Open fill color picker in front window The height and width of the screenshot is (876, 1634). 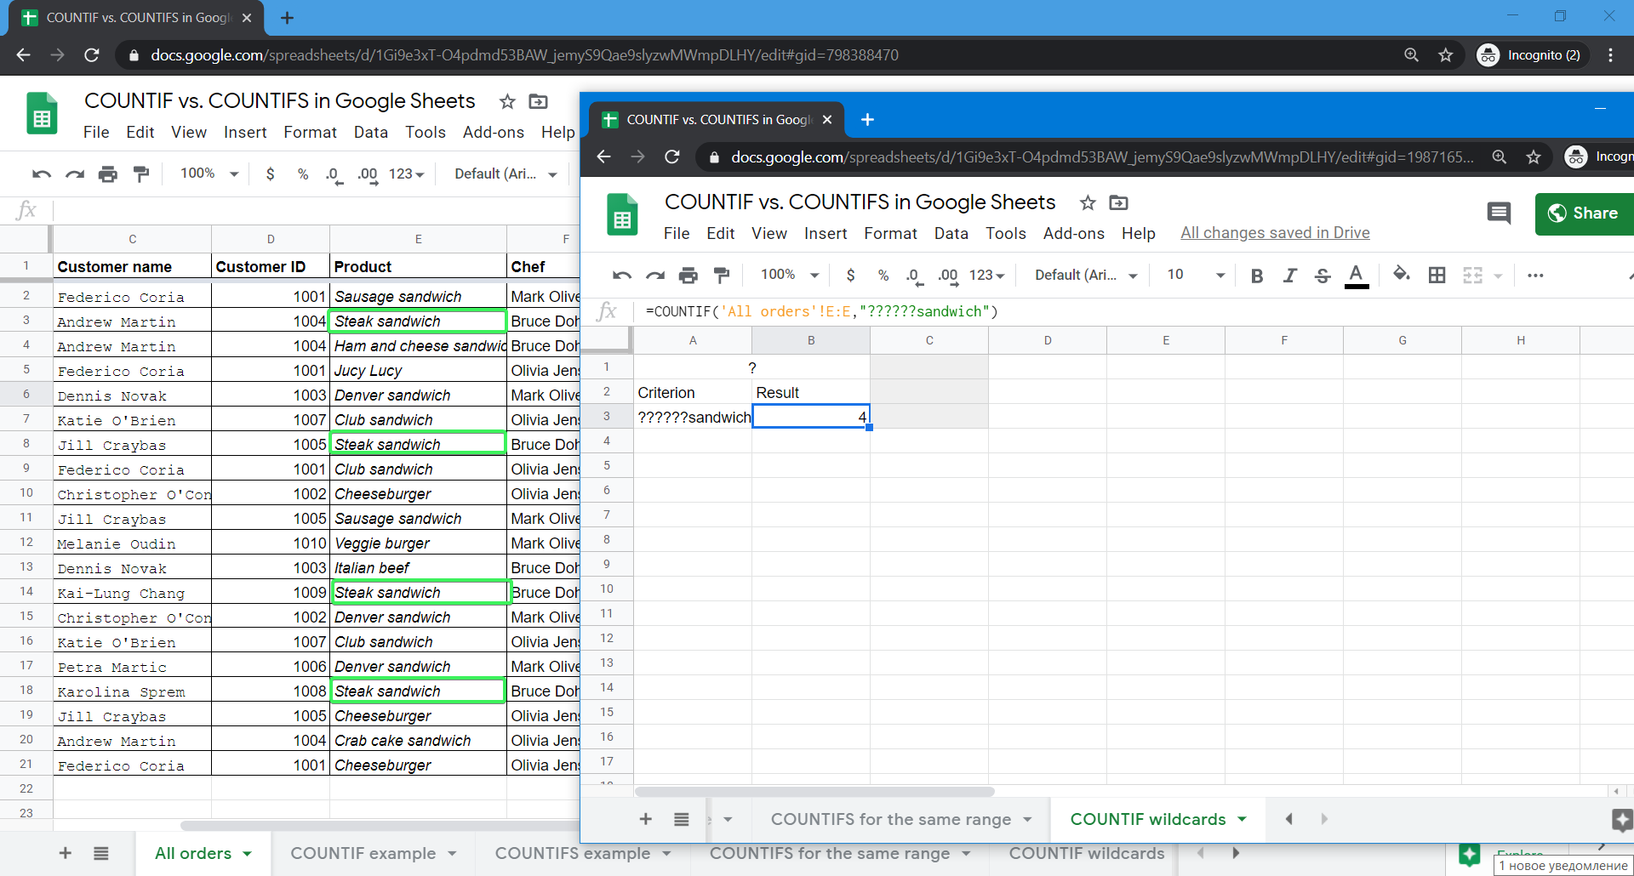coord(1401,274)
